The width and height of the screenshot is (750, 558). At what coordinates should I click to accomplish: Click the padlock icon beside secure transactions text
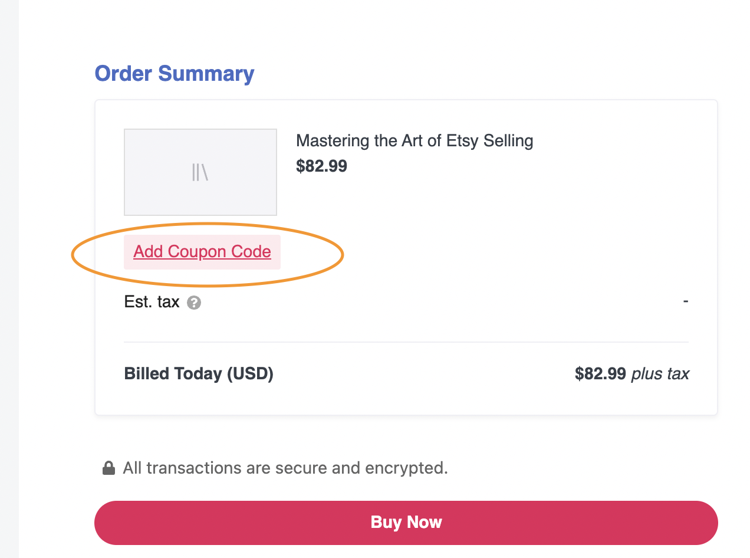click(108, 468)
